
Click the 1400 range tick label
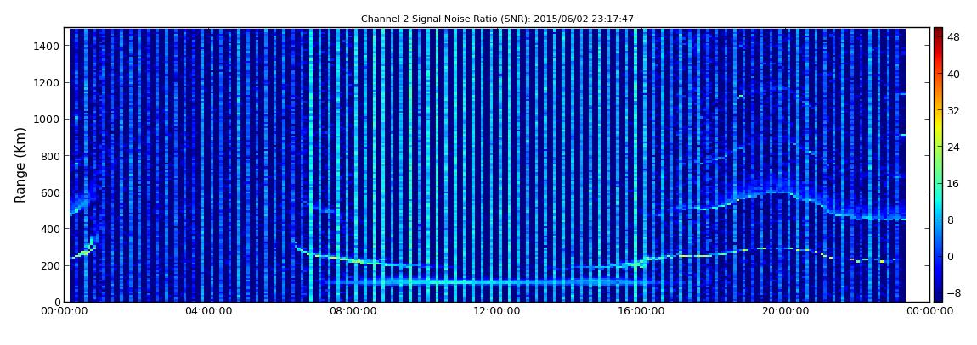(x=48, y=46)
